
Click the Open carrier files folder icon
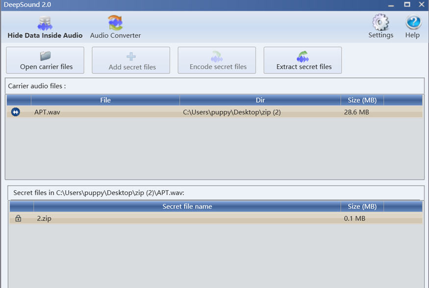45,55
